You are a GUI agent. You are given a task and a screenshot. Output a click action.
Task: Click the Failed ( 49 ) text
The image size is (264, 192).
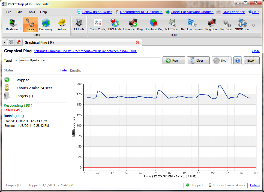[13, 110]
